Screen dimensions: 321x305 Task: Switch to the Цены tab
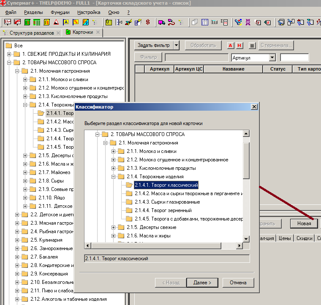pos(285,238)
